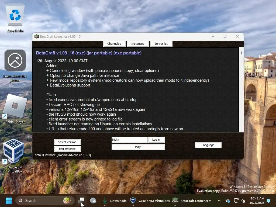Open the (jar portable) download link
The height and width of the screenshot is (207, 276).
coord(99,53)
